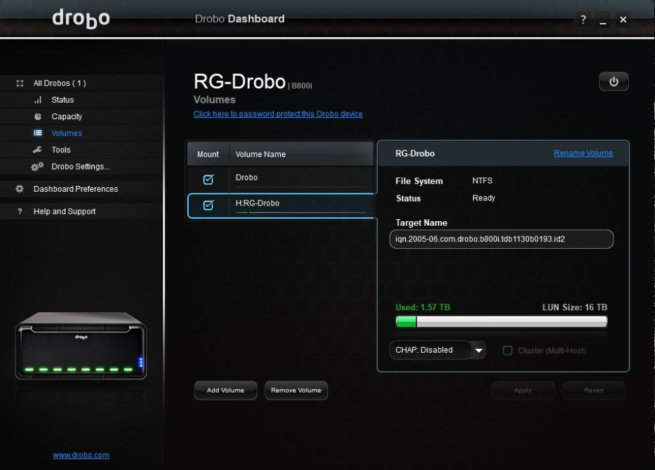Image resolution: width=655 pixels, height=470 pixels.
Task: Click the LUN Size: 16 TB label
Action: point(575,307)
